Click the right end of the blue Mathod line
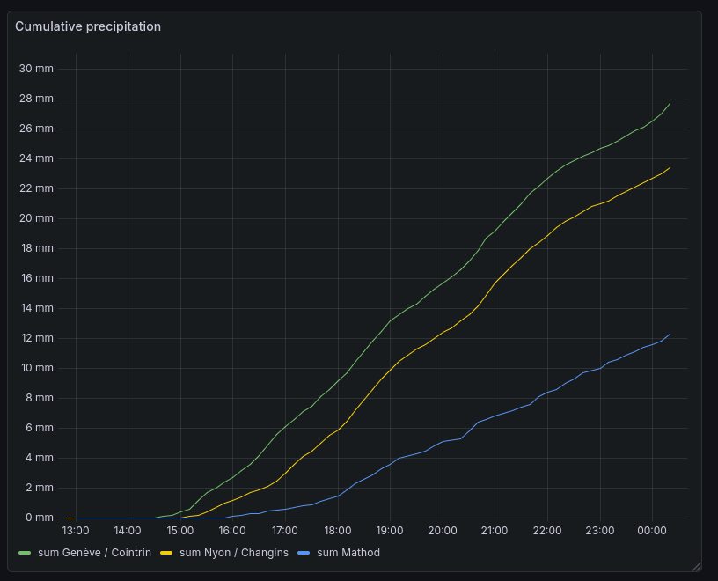 (670, 335)
